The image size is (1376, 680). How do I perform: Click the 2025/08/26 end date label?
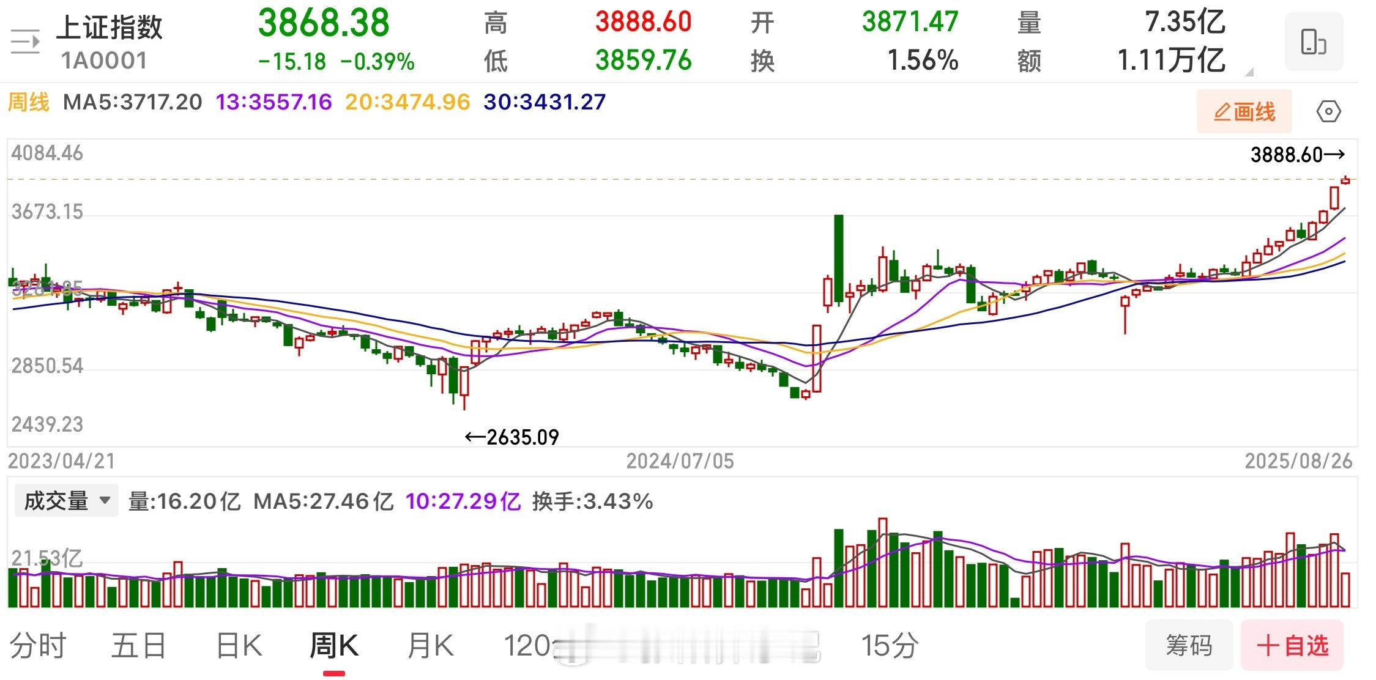(1299, 461)
